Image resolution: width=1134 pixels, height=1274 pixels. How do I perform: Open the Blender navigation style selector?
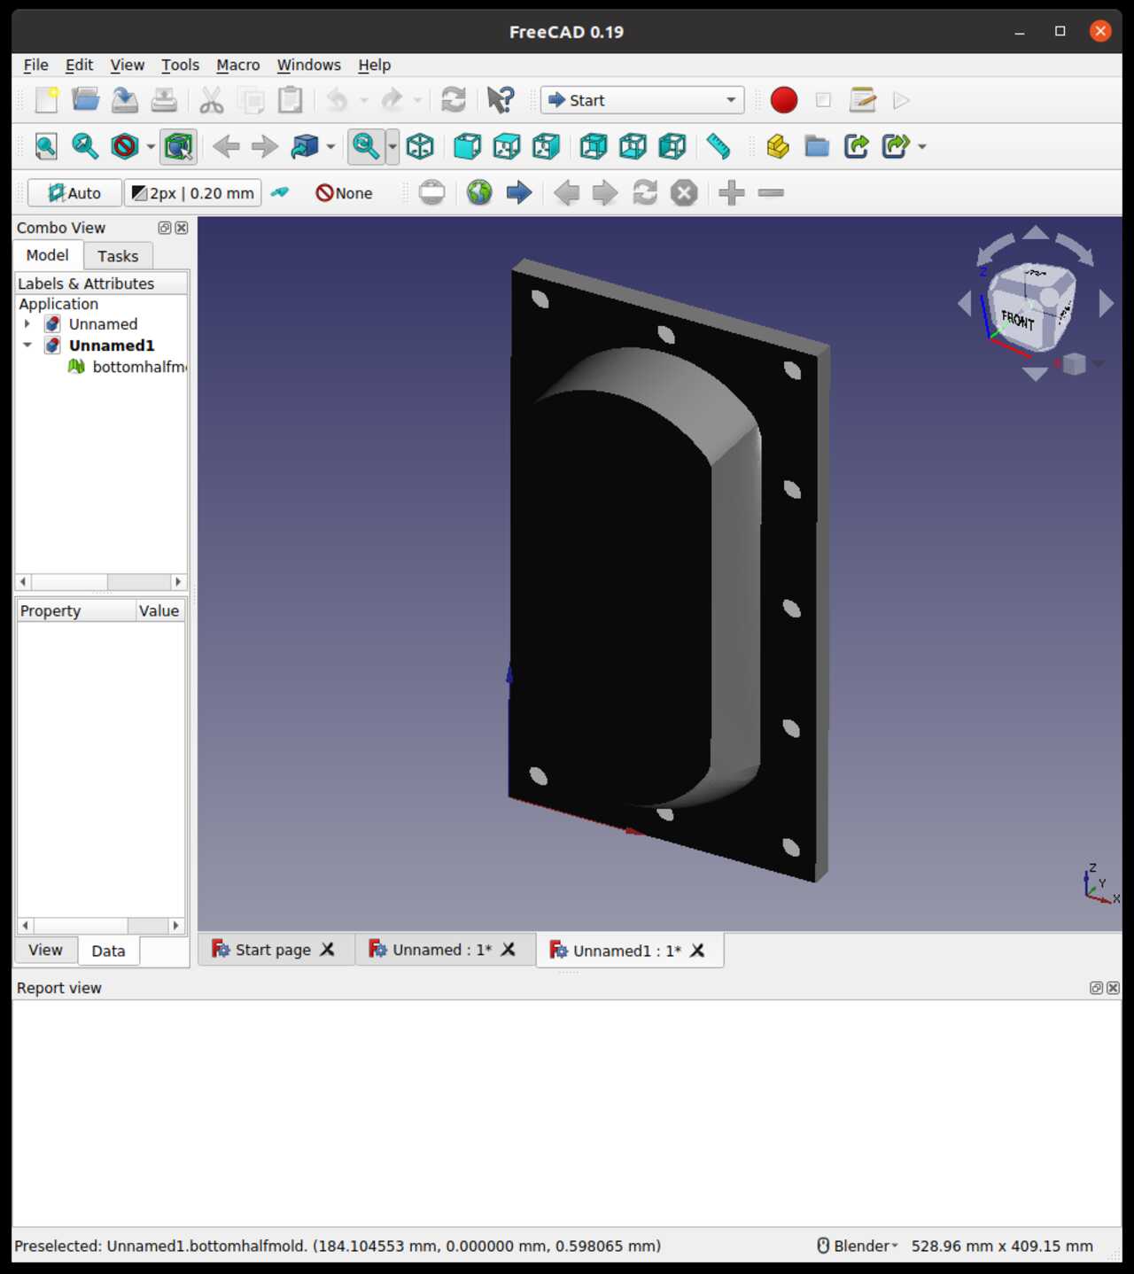(858, 1246)
